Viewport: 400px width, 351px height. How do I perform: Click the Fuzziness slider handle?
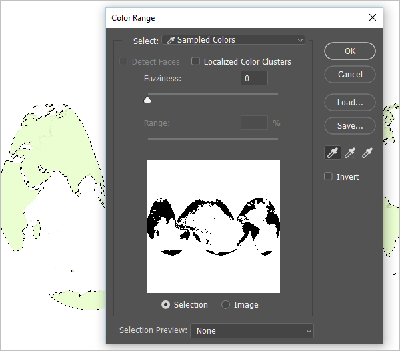click(x=147, y=100)
